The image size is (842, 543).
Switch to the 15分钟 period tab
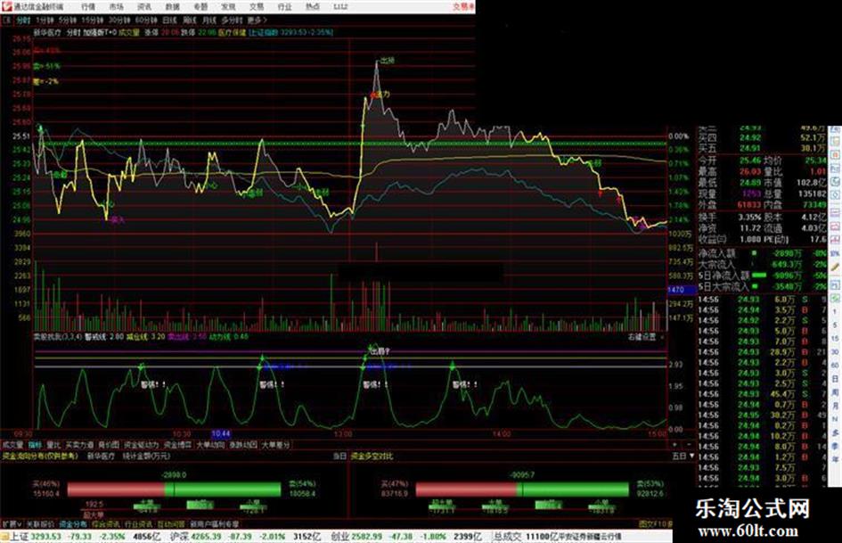93,20
